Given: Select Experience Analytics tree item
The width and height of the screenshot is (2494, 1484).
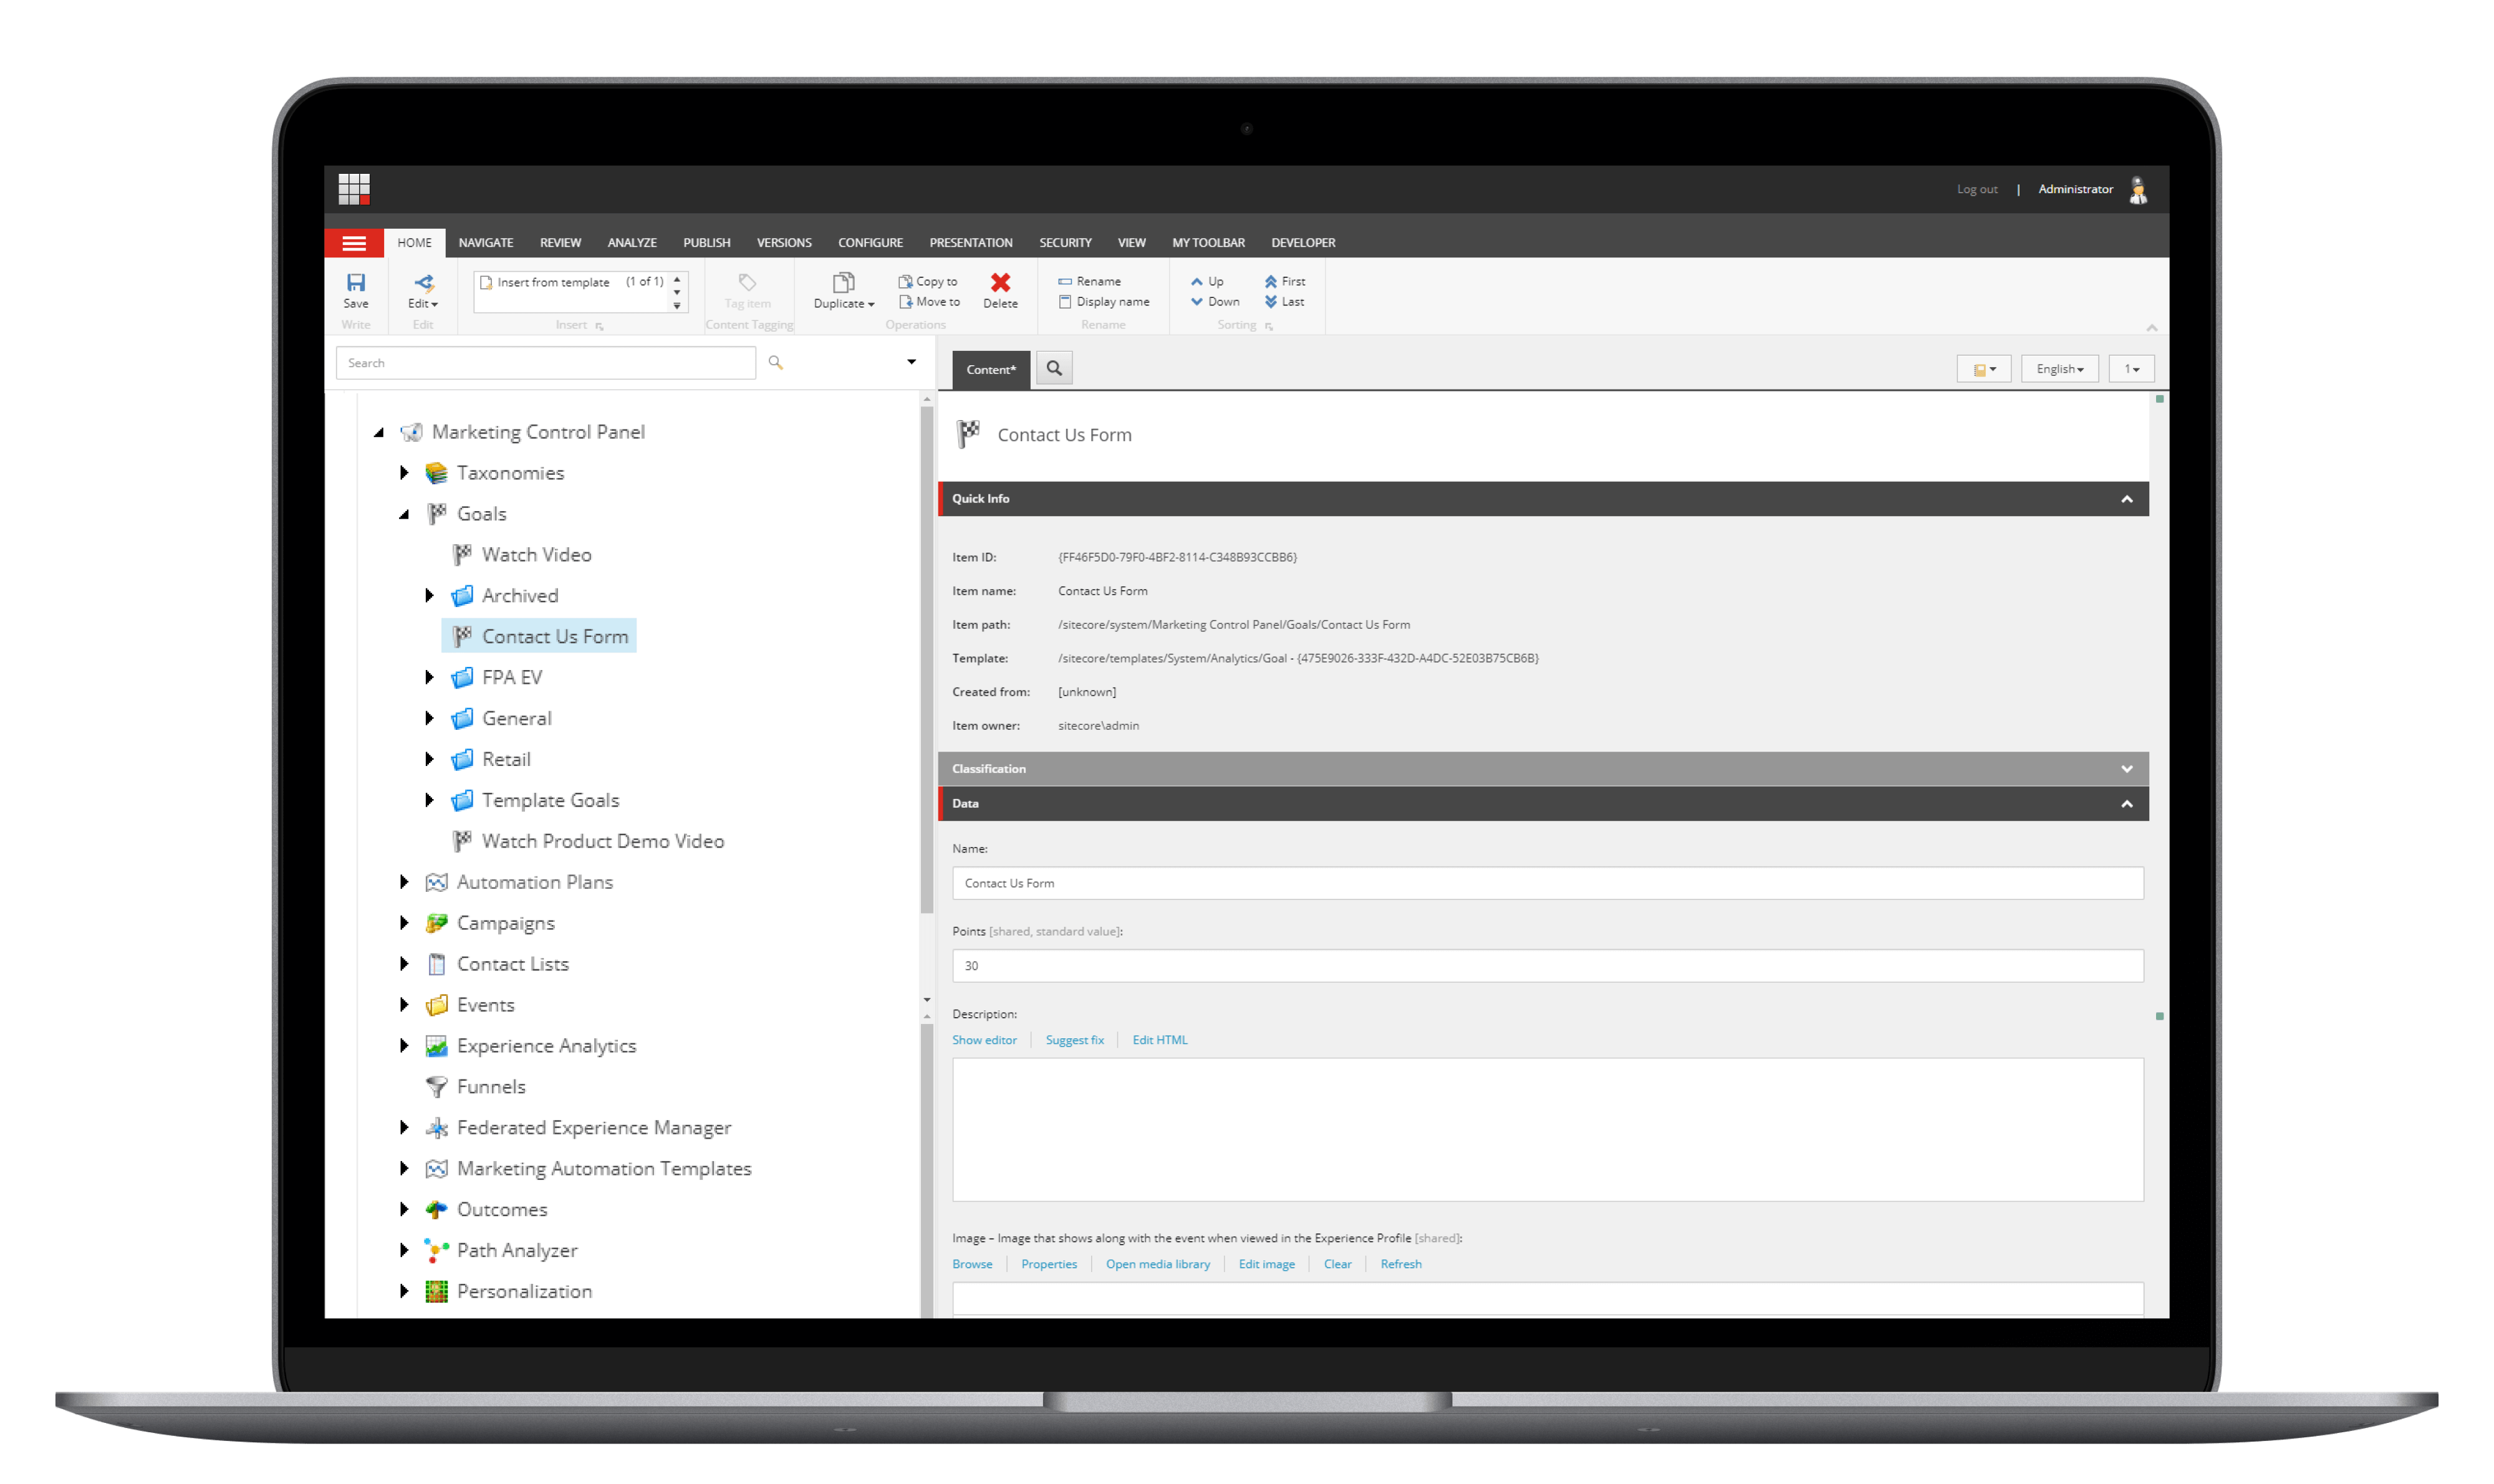Looking at the screenshot, I should click(531, 1046).
